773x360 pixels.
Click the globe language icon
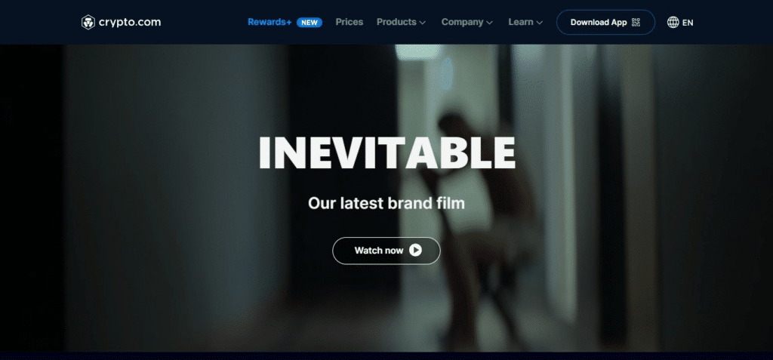673,22
